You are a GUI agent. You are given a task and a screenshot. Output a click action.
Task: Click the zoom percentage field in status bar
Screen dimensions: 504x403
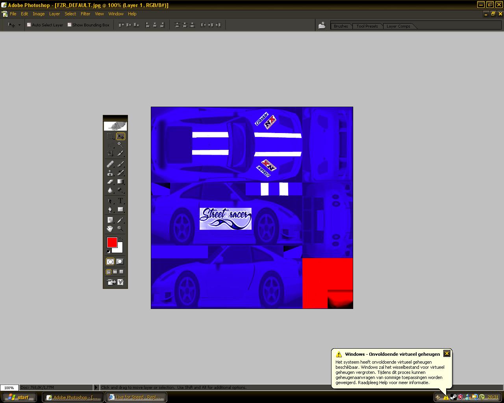pyautogui.click(x=9, y=388)
